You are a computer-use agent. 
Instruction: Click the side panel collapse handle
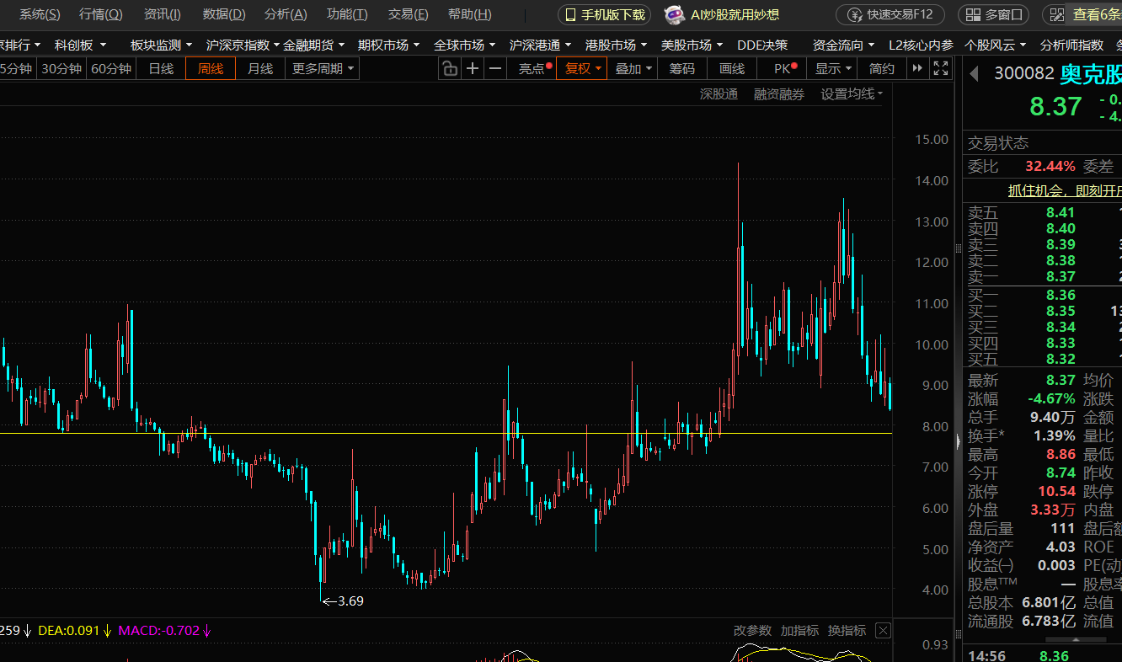(x=958, y=440)
